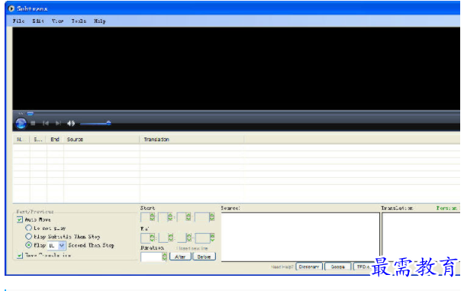Screen dimensions: 464x291
Task: Open the seconds count dropdown
Action: (x=62, y=245)
